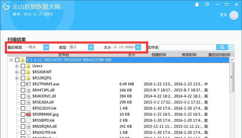Viewport: 242px width, 138px height.
Task: Expand the $R5X0KWT folder node
Action: pyautogui.click(x=17, y=72)
